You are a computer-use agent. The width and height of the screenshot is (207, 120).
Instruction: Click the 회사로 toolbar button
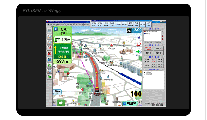coord(124,24)
